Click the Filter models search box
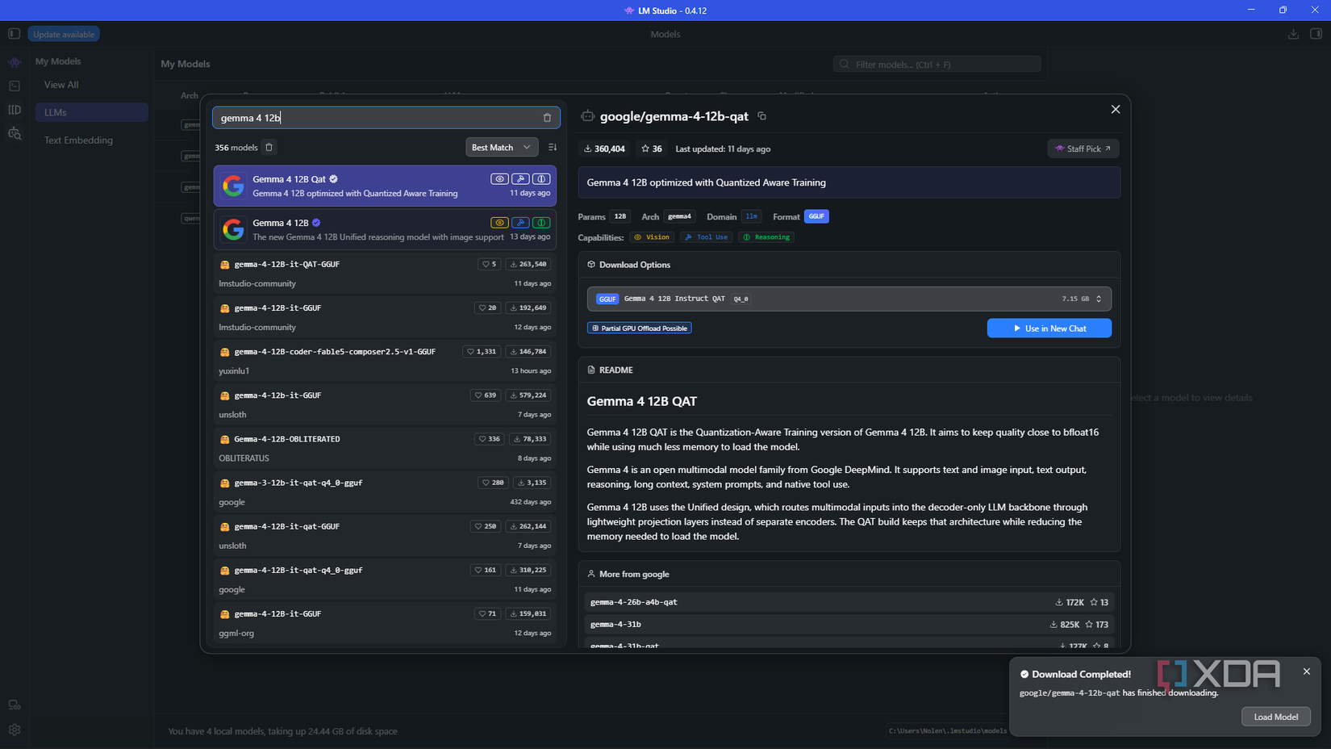Viewport: 1331px width, 749px height. (937, 65)
